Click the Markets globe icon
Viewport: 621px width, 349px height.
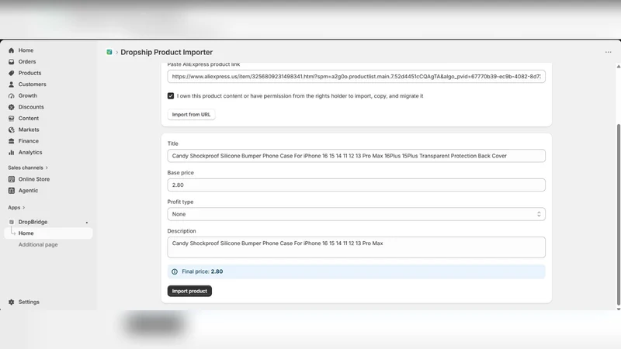[x=11, y=130]
